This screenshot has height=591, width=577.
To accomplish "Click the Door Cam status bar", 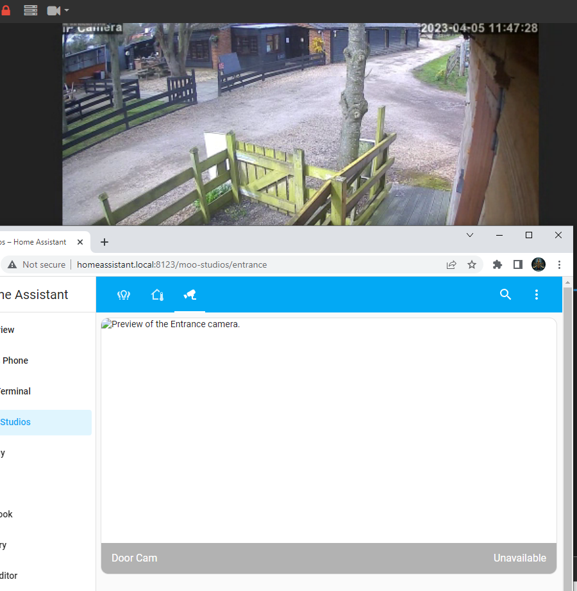I will [328, 558].
